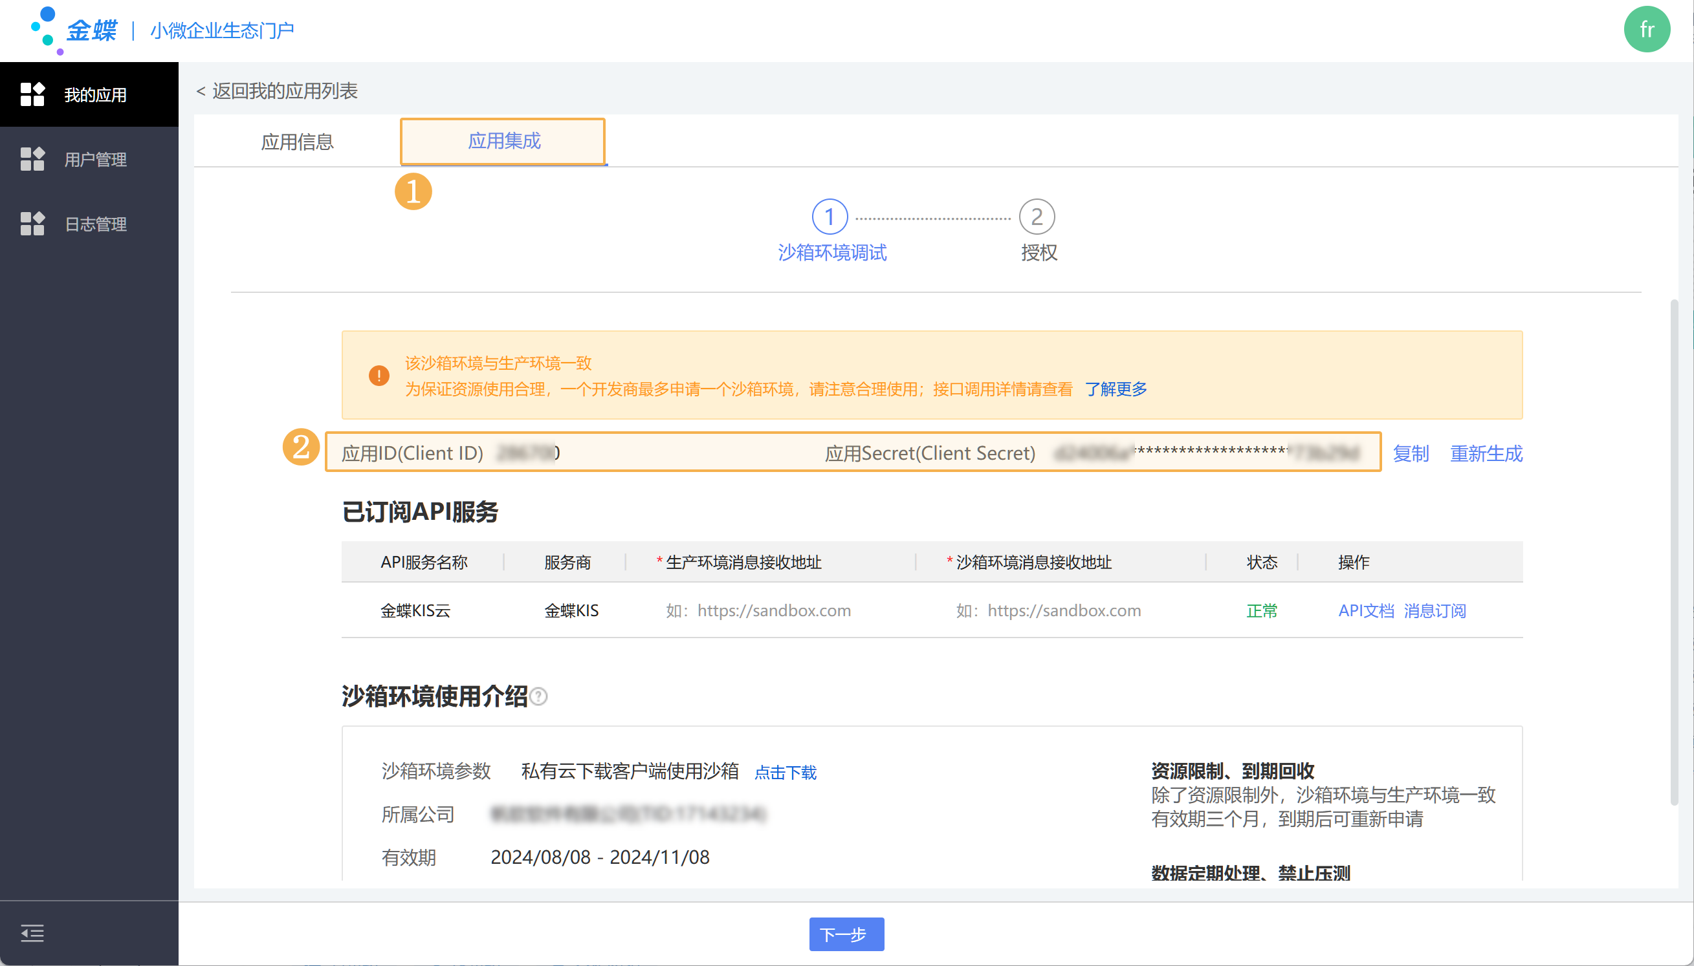
Task: Go back via 返回我的应用列表
Action: 278,91
